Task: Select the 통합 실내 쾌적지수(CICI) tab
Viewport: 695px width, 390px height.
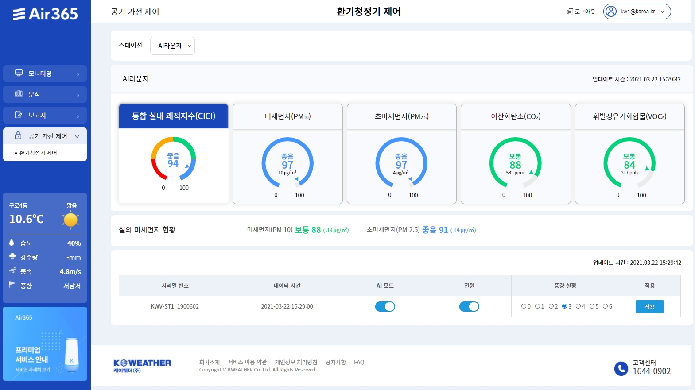Action: tap(174, 116)
